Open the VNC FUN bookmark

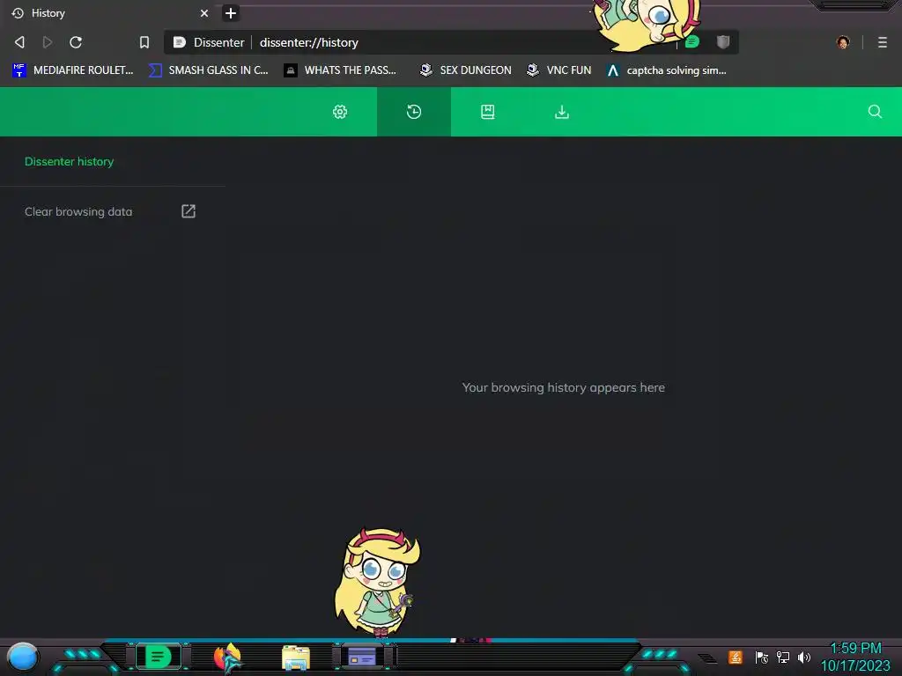pyautogui.click(x=559, y=70)
